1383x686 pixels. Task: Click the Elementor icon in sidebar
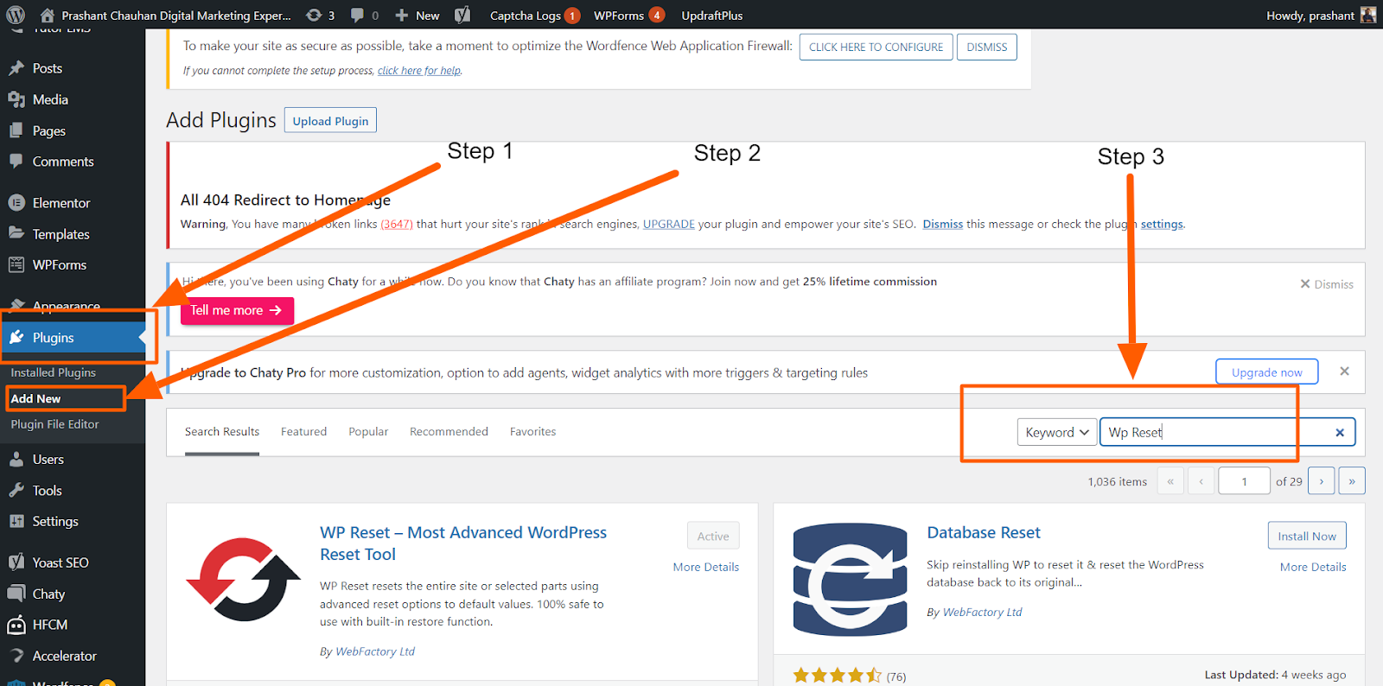point(16,203)
